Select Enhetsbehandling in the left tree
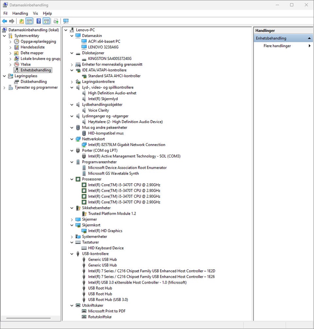Image resolution: width=314 pixels, height=329 pixels. [36, 70]
